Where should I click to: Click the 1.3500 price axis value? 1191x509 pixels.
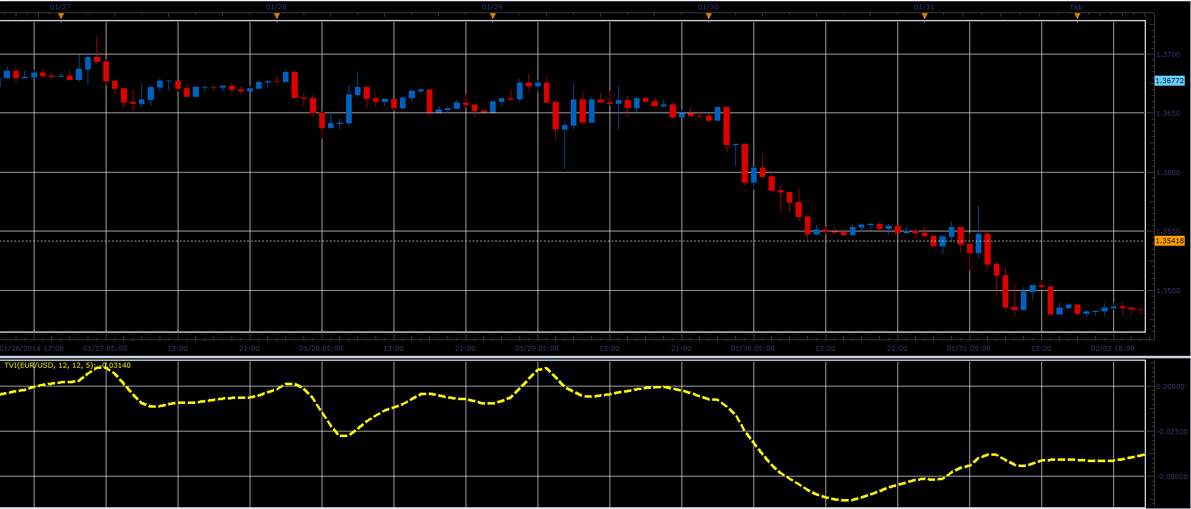[1168, 291]
